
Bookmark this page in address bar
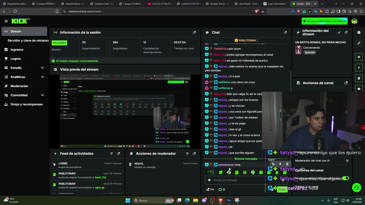coord(57,11)
